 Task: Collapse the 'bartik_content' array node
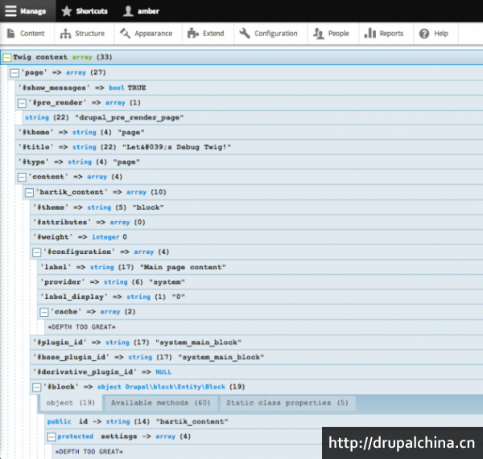(x=29, y=192)
